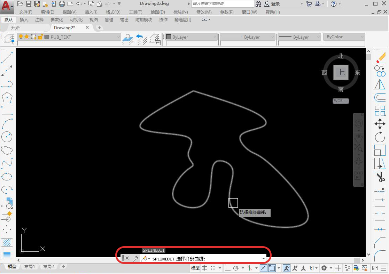Select the Rectangle draw tool

7,111
